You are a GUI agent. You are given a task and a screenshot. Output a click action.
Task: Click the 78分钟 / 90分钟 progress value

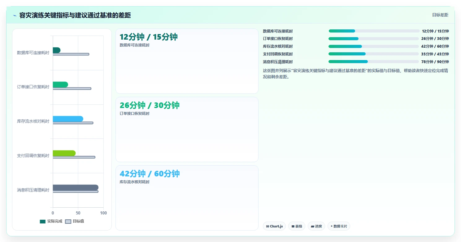435,62
